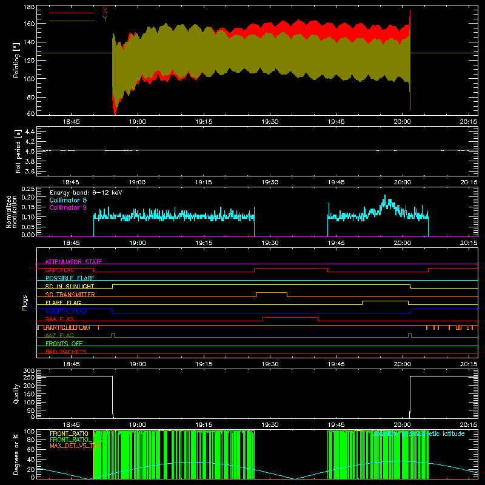This screenshot has height=485, width=485.
Task: Click the olive 'Y' legend label
Action: coord(105,19)
